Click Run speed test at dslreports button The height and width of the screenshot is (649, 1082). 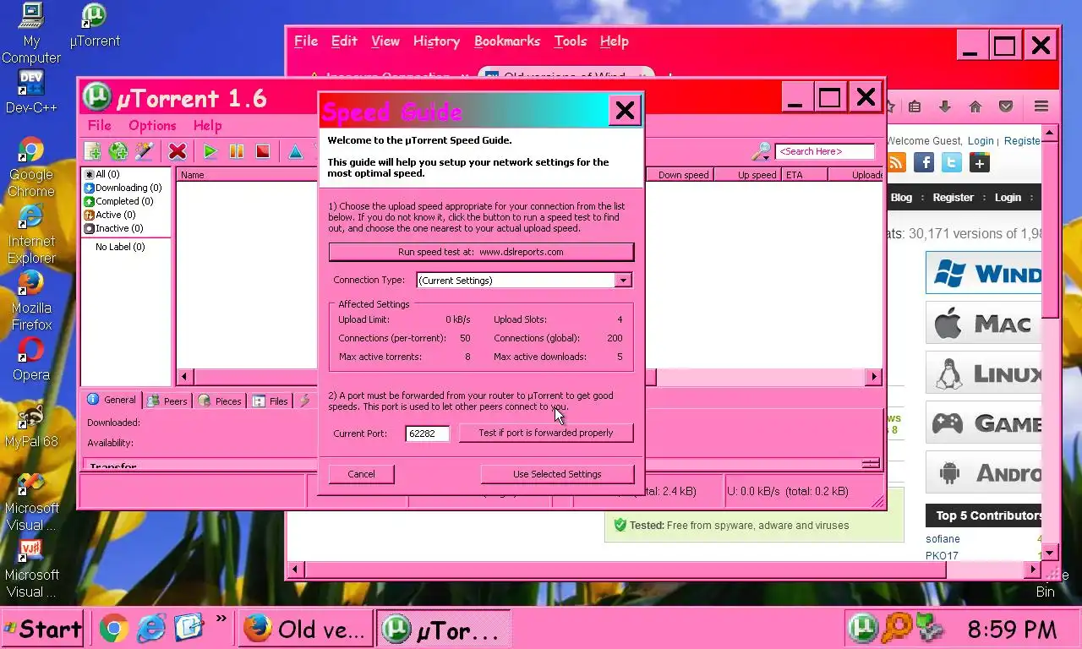coord(481,252)
